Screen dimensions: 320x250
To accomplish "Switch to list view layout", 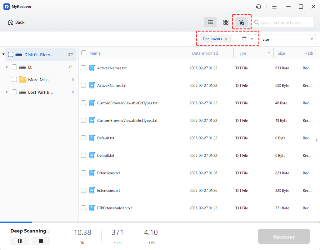I will point(210,22).
